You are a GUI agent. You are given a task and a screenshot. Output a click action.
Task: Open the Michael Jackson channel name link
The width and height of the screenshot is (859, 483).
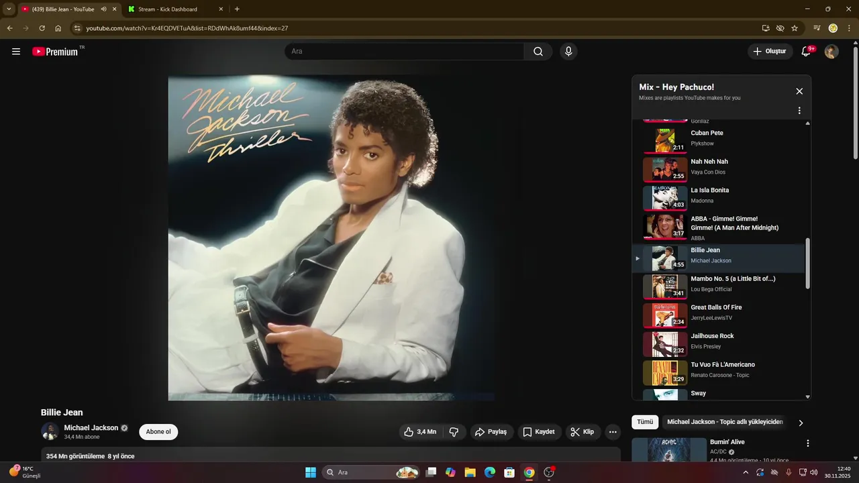(x=91, y=428)
